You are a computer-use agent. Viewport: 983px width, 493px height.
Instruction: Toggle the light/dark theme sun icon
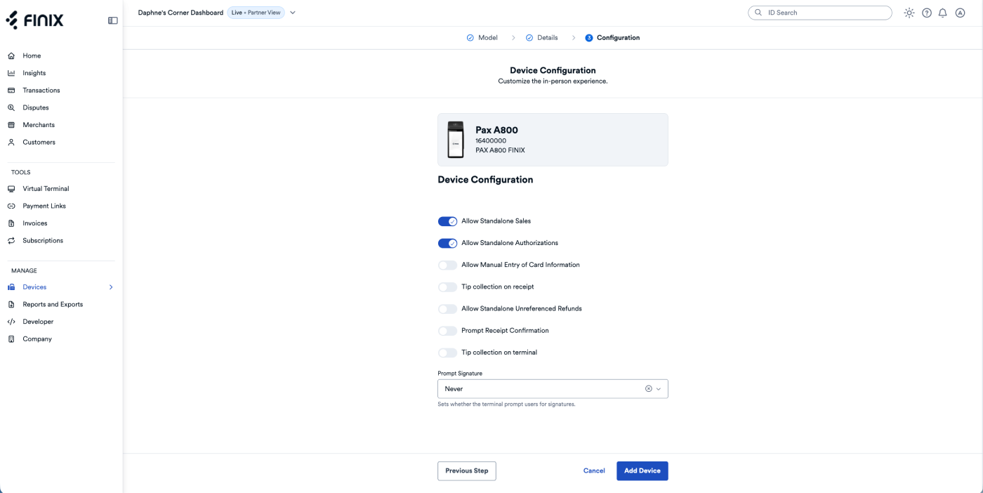[909, 13]
